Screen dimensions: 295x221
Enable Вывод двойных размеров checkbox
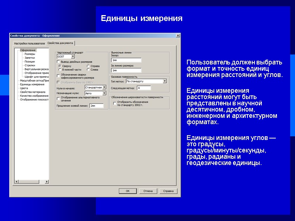tap(58, 62)
